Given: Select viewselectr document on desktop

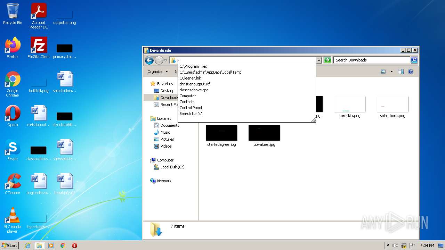Looking at the screenshot, I should tap(65, 150).
